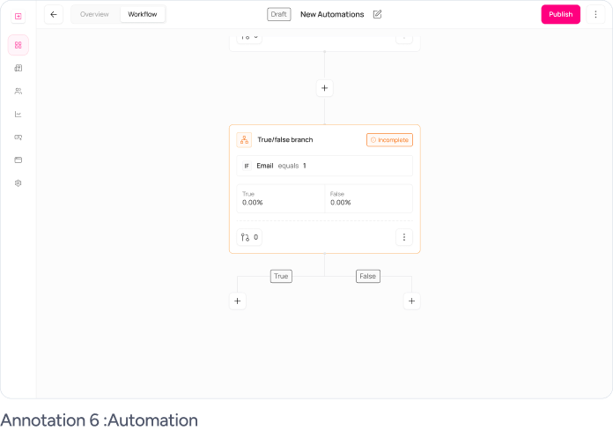
Task: Open the Email equals 1 condition row
Action: click(x=324, y=166)
